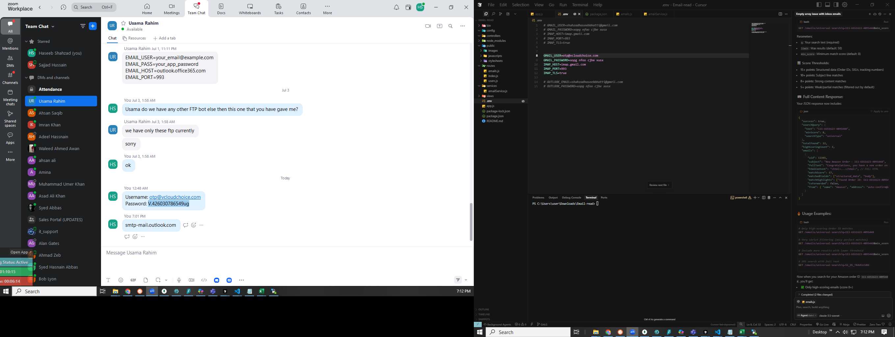Click the Zoom chat vertical scrollbar
The image size is (895, 337).
(471, 222)
